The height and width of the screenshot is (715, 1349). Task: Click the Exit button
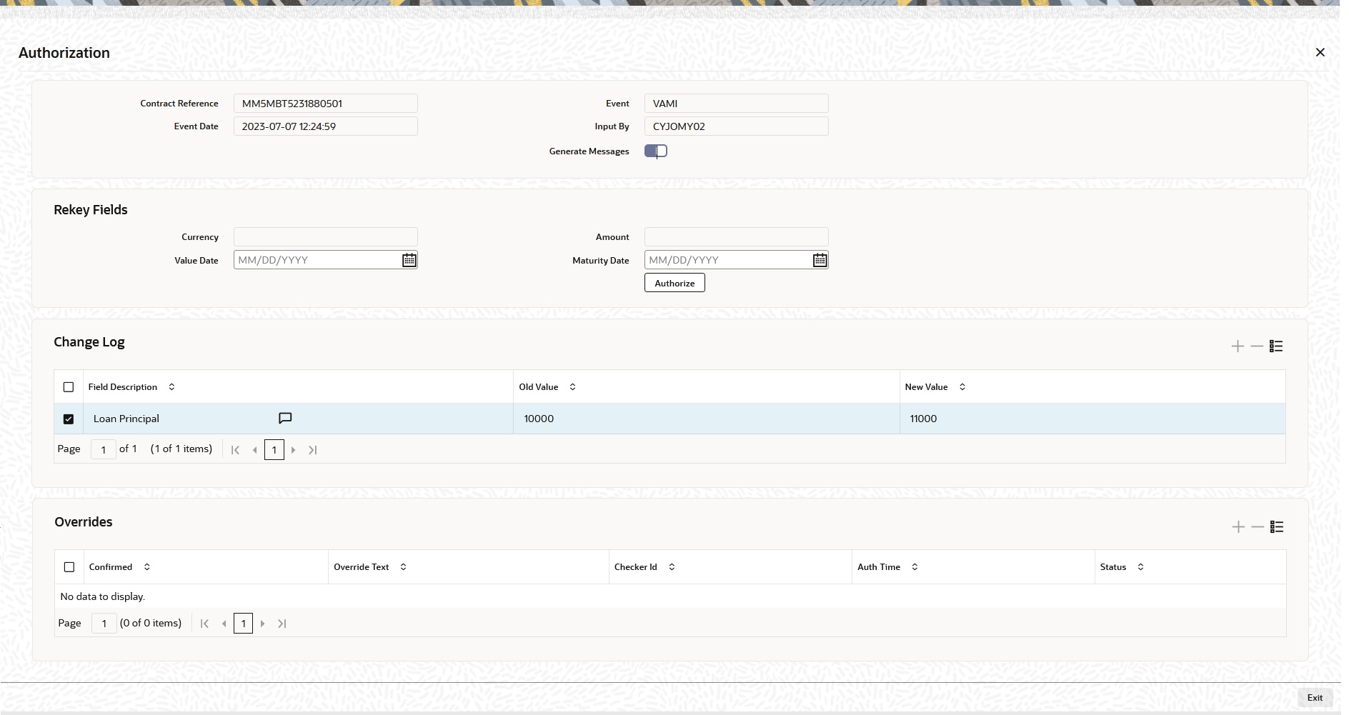tap(1315, 698)
